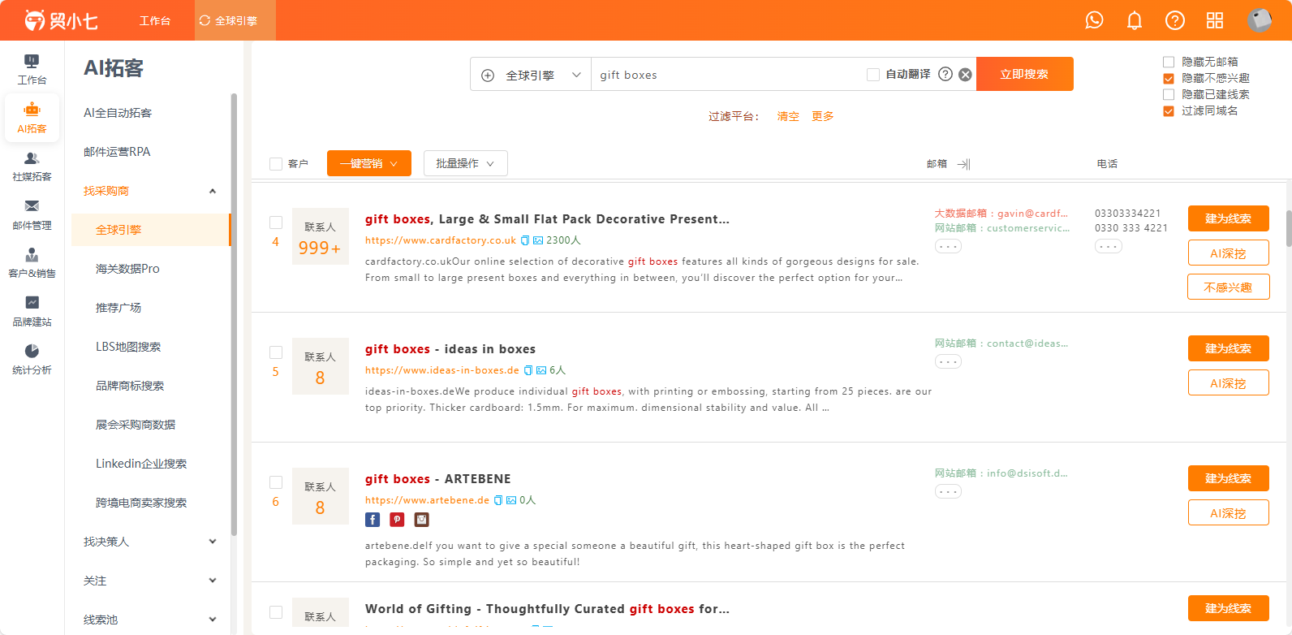Open the 批量操作 dropdown
Viewport: 1292px width, 635px height.
[466, 163]
